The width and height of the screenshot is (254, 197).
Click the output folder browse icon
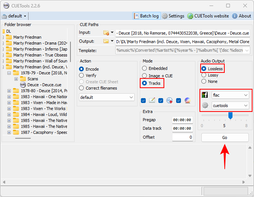pos(106,41)
